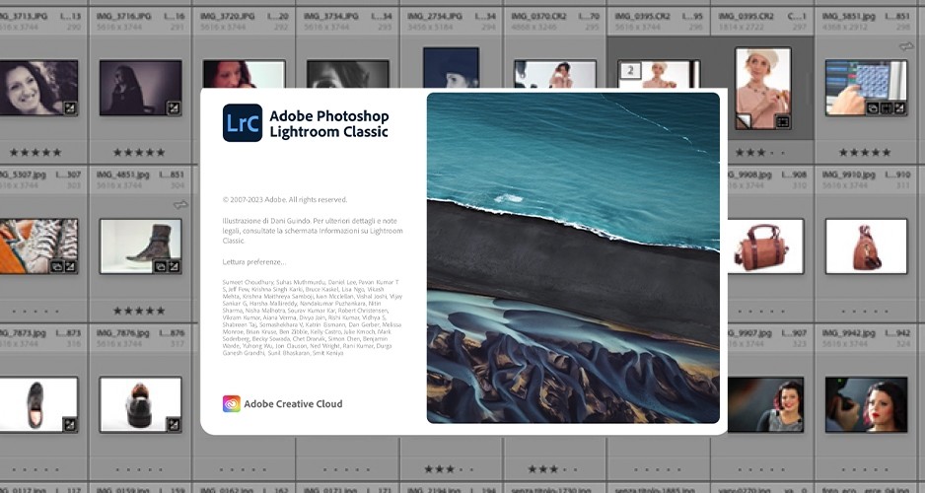
Task: Select the stacked IMG_0395.CR2 thumbnail numbered 296
Action: click(x=659, y=74)
